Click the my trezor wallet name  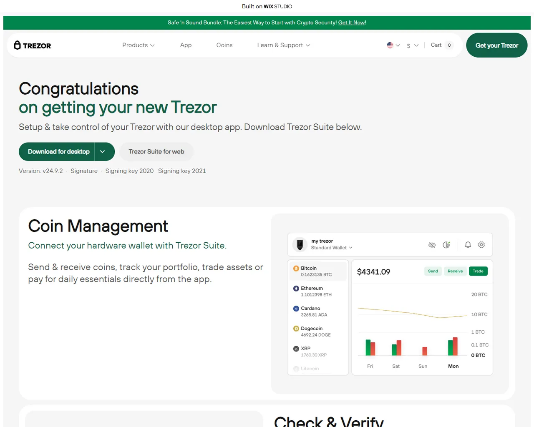coord(322,241)
